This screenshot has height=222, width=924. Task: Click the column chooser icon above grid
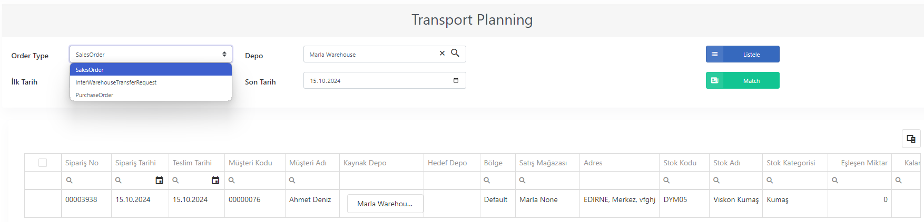tap(911, 139)
